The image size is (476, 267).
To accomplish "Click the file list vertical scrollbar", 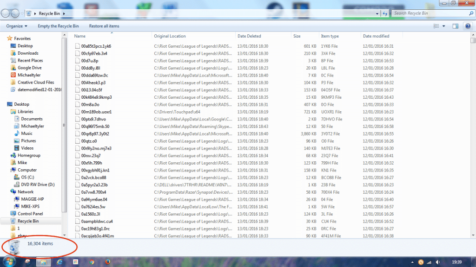I will (473, 41).
